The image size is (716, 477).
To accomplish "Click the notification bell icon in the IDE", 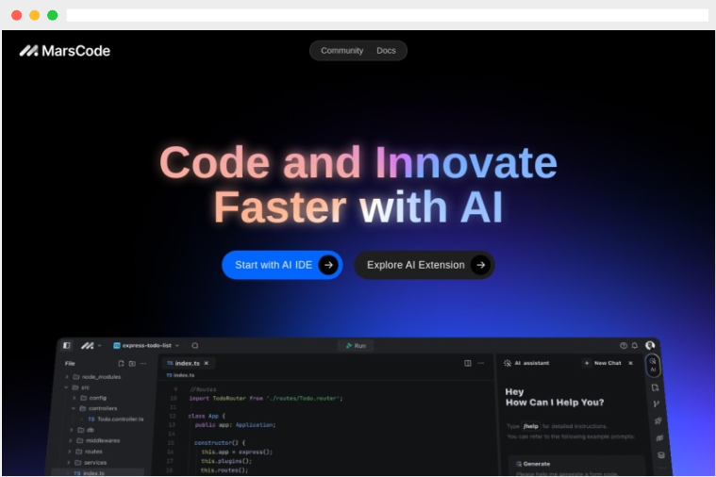I will pyautogui.click(x=635, y=346).
